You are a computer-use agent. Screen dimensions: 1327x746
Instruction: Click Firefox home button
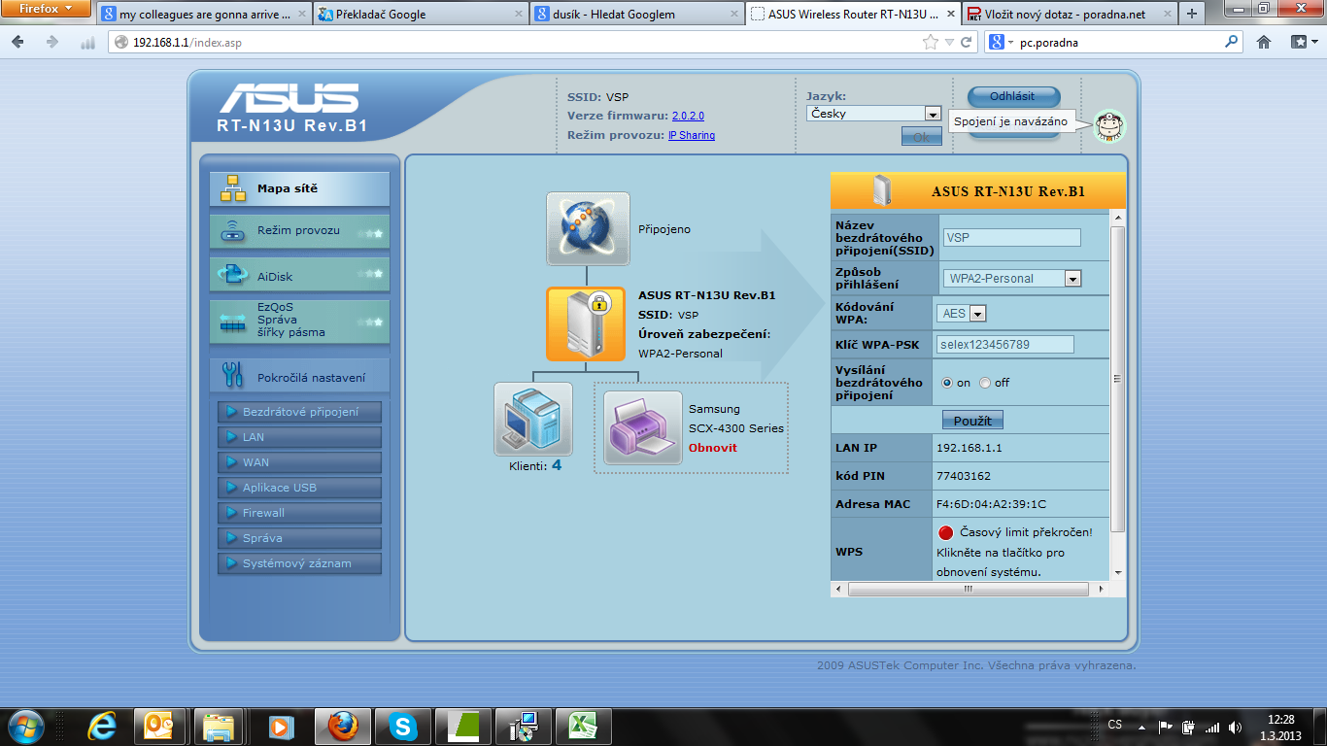[x=1263, y=42]
